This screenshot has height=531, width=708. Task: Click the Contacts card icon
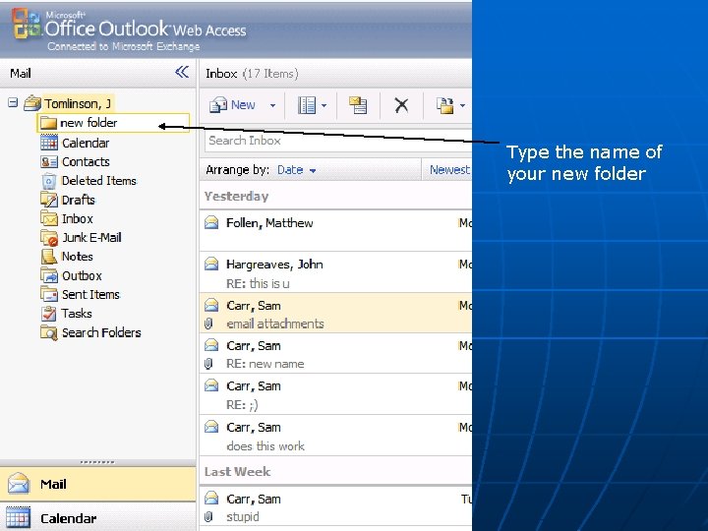(49, 161)
